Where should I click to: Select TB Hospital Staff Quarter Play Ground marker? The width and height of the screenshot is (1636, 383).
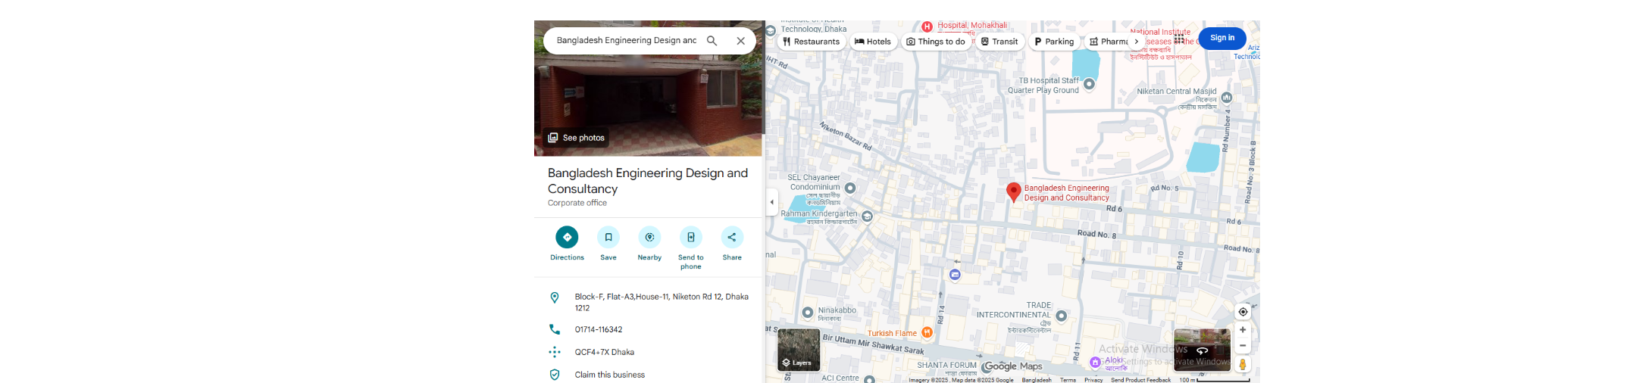coord(1089,84)
